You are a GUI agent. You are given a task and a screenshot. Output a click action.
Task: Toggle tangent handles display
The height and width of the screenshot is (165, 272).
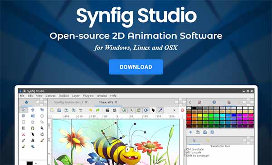coord(138,110)
